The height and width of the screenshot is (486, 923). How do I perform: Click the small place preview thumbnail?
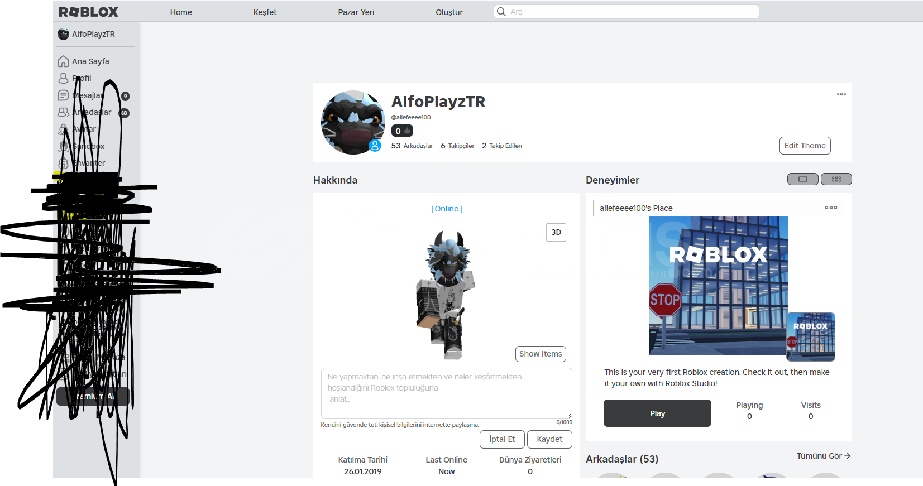point(811,337)
